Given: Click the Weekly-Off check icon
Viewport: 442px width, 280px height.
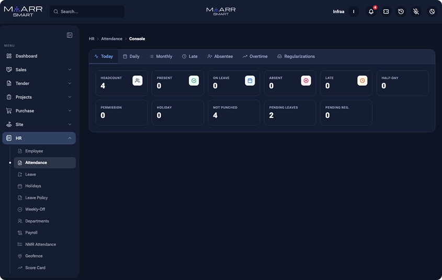Looking at the screenshot, I should pyautogui.click(x=20, y=209).
